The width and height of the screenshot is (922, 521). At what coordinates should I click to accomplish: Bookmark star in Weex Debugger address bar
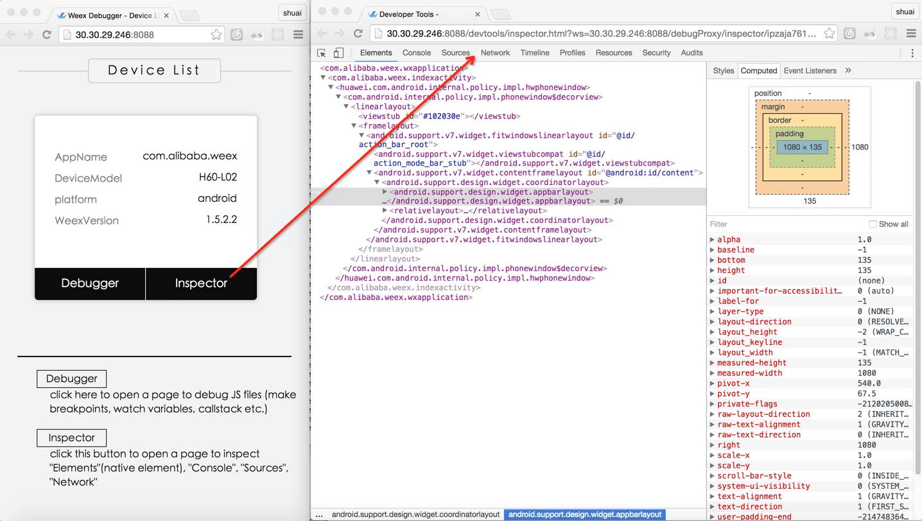216,35
